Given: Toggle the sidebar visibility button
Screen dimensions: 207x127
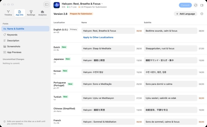Looking at the screenshot, I should click(46, 5).
